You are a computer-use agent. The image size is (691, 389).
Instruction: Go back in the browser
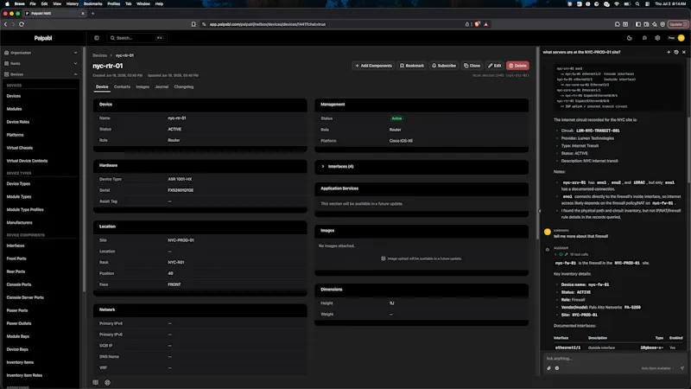pyautogui.click(x=6, y=24)
